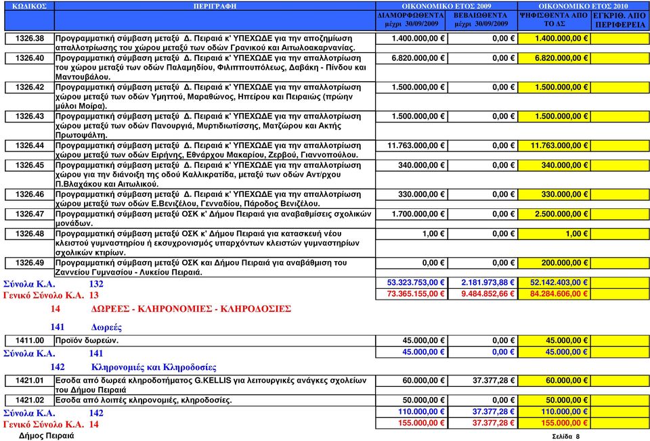
Task: Click the Ζαννείου Γυμνασίου description row
Action: (x=215, y=267)
